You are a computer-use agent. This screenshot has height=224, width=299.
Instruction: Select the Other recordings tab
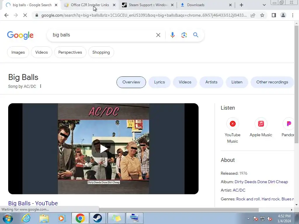(x=272, y=82)
